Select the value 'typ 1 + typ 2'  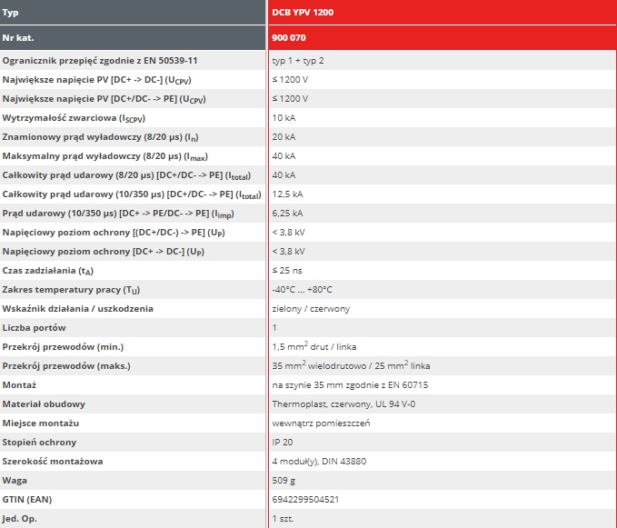coord(298,61)
